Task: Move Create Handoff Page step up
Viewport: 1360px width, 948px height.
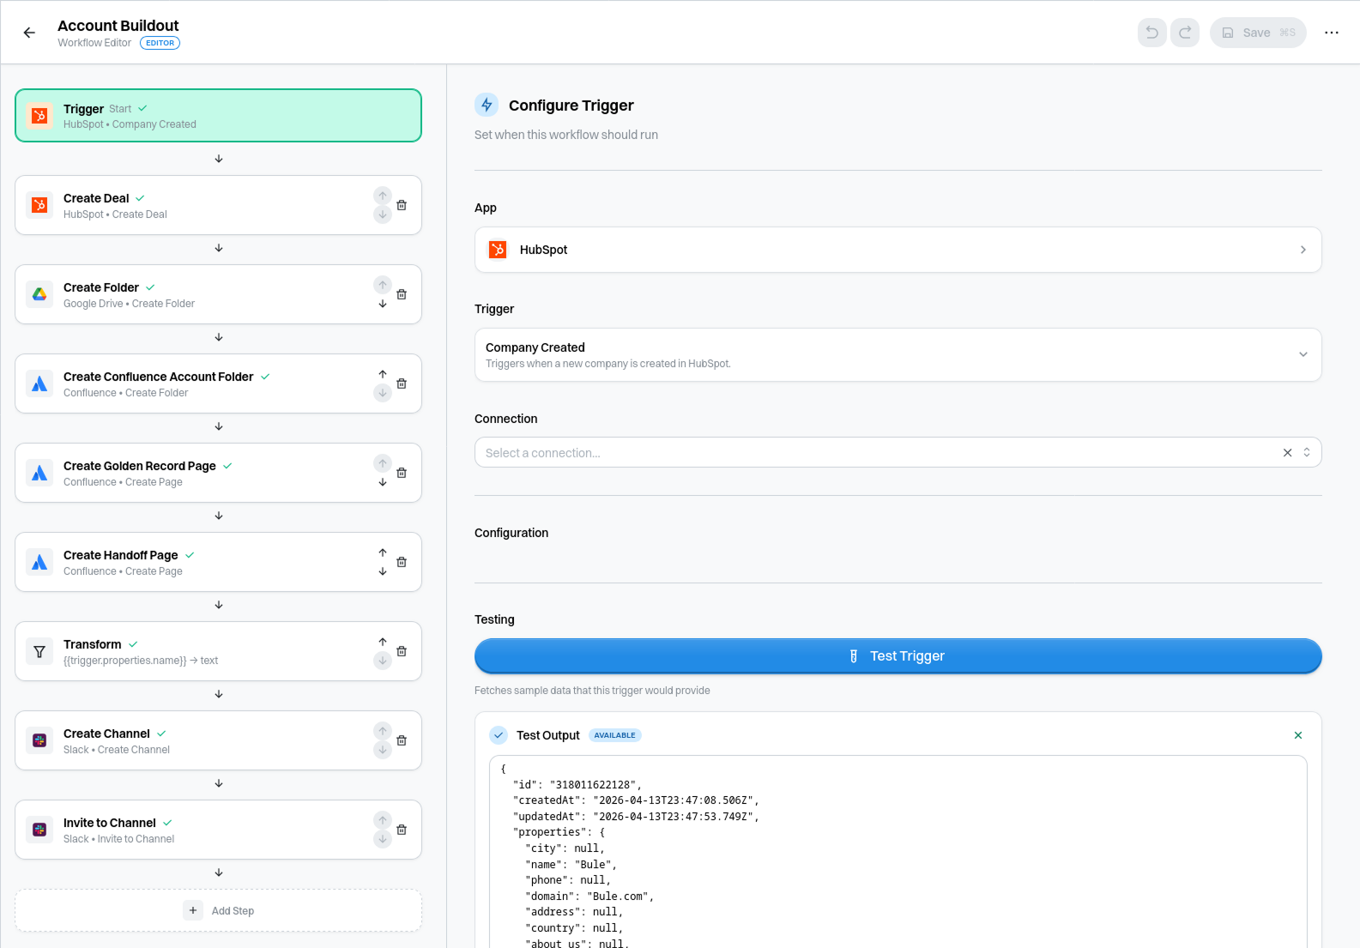Action: 383,552
